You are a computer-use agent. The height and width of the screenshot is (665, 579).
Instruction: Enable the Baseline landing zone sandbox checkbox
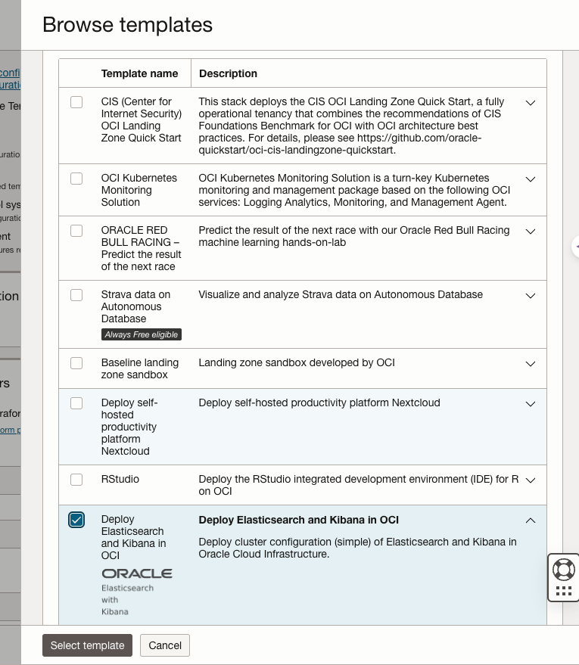[x=76, y=363]
